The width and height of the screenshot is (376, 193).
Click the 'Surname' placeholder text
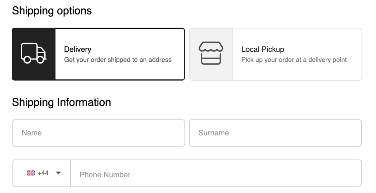coord(214,133)
